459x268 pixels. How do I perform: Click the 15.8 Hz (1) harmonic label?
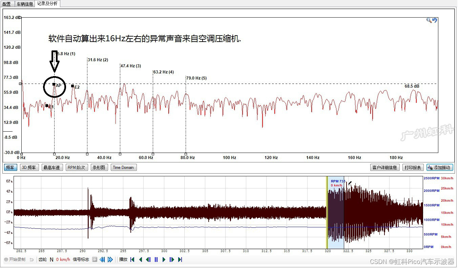coord(65,54)
